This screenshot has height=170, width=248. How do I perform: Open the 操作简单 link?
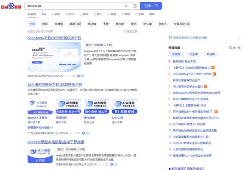(89, 118)
